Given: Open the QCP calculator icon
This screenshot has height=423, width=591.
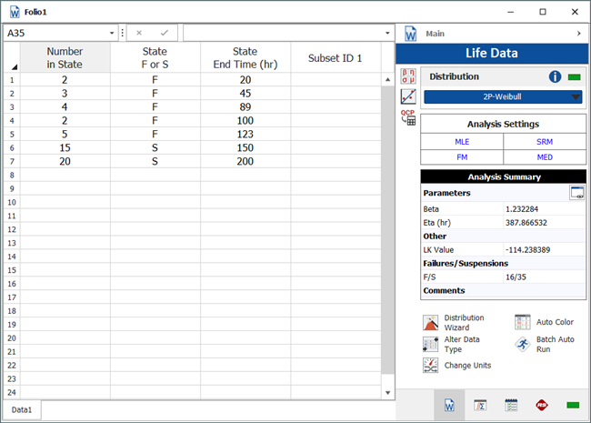Looking at the screenshot, I should 408,117.
